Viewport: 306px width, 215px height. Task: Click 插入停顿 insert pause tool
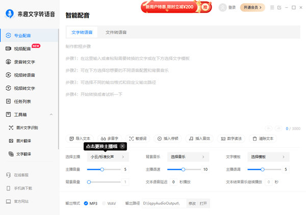coord(167,138)
